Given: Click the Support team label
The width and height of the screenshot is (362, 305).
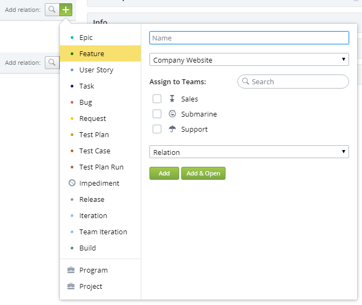Looking at the screenshot, I should click(x=194, y=130).
